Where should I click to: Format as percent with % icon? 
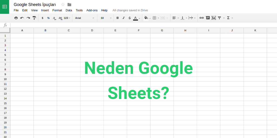48,18
